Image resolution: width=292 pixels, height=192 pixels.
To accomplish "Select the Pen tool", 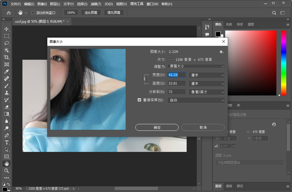I will [7, 136].
